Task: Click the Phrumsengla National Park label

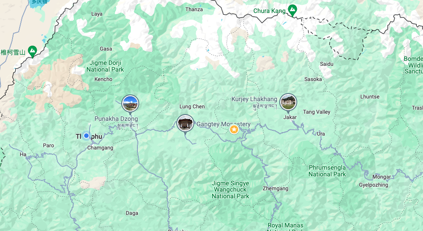Action: (x=327, y=171)
